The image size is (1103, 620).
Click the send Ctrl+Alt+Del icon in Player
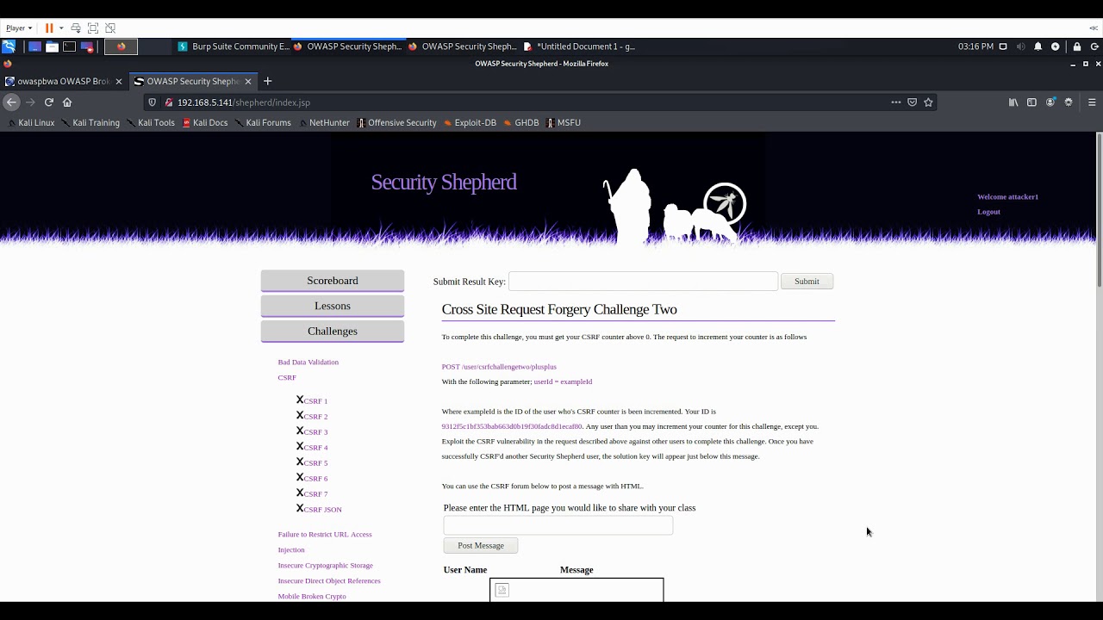coord(76,28)
